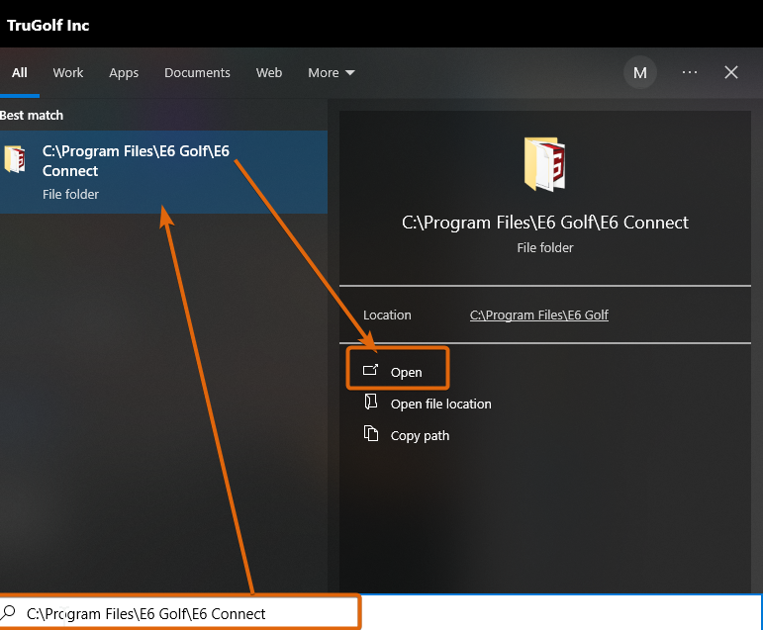
Task: Choose Copy path action
Action: point(420,436)
